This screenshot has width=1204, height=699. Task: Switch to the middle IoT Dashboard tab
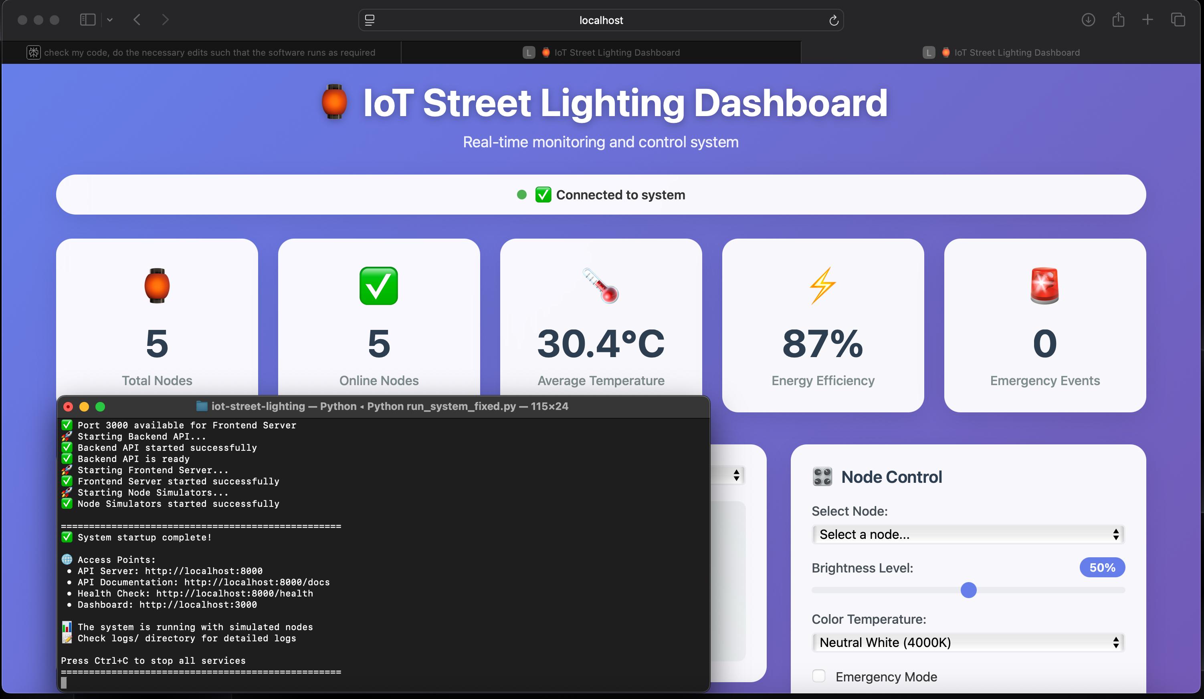coord(600,52)
